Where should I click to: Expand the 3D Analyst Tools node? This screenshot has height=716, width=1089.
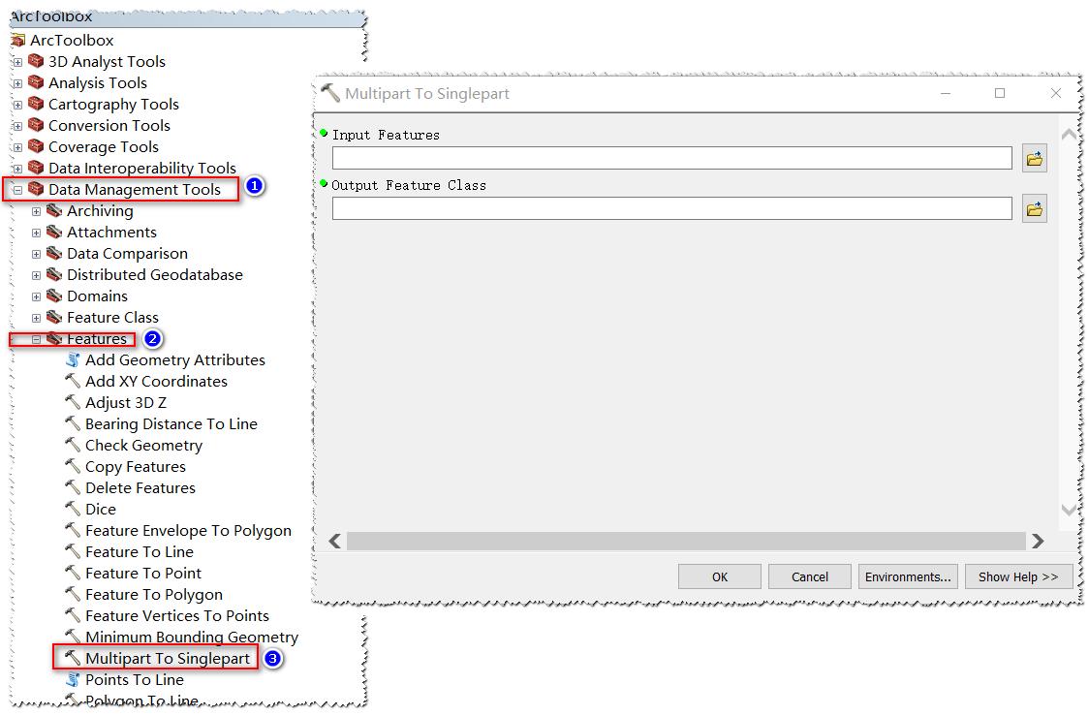coord(18,63)
